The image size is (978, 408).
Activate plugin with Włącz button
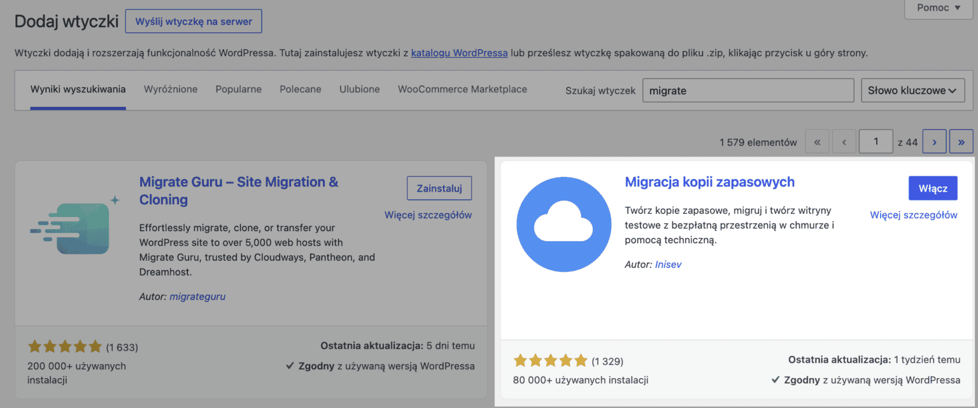(933, 188)
